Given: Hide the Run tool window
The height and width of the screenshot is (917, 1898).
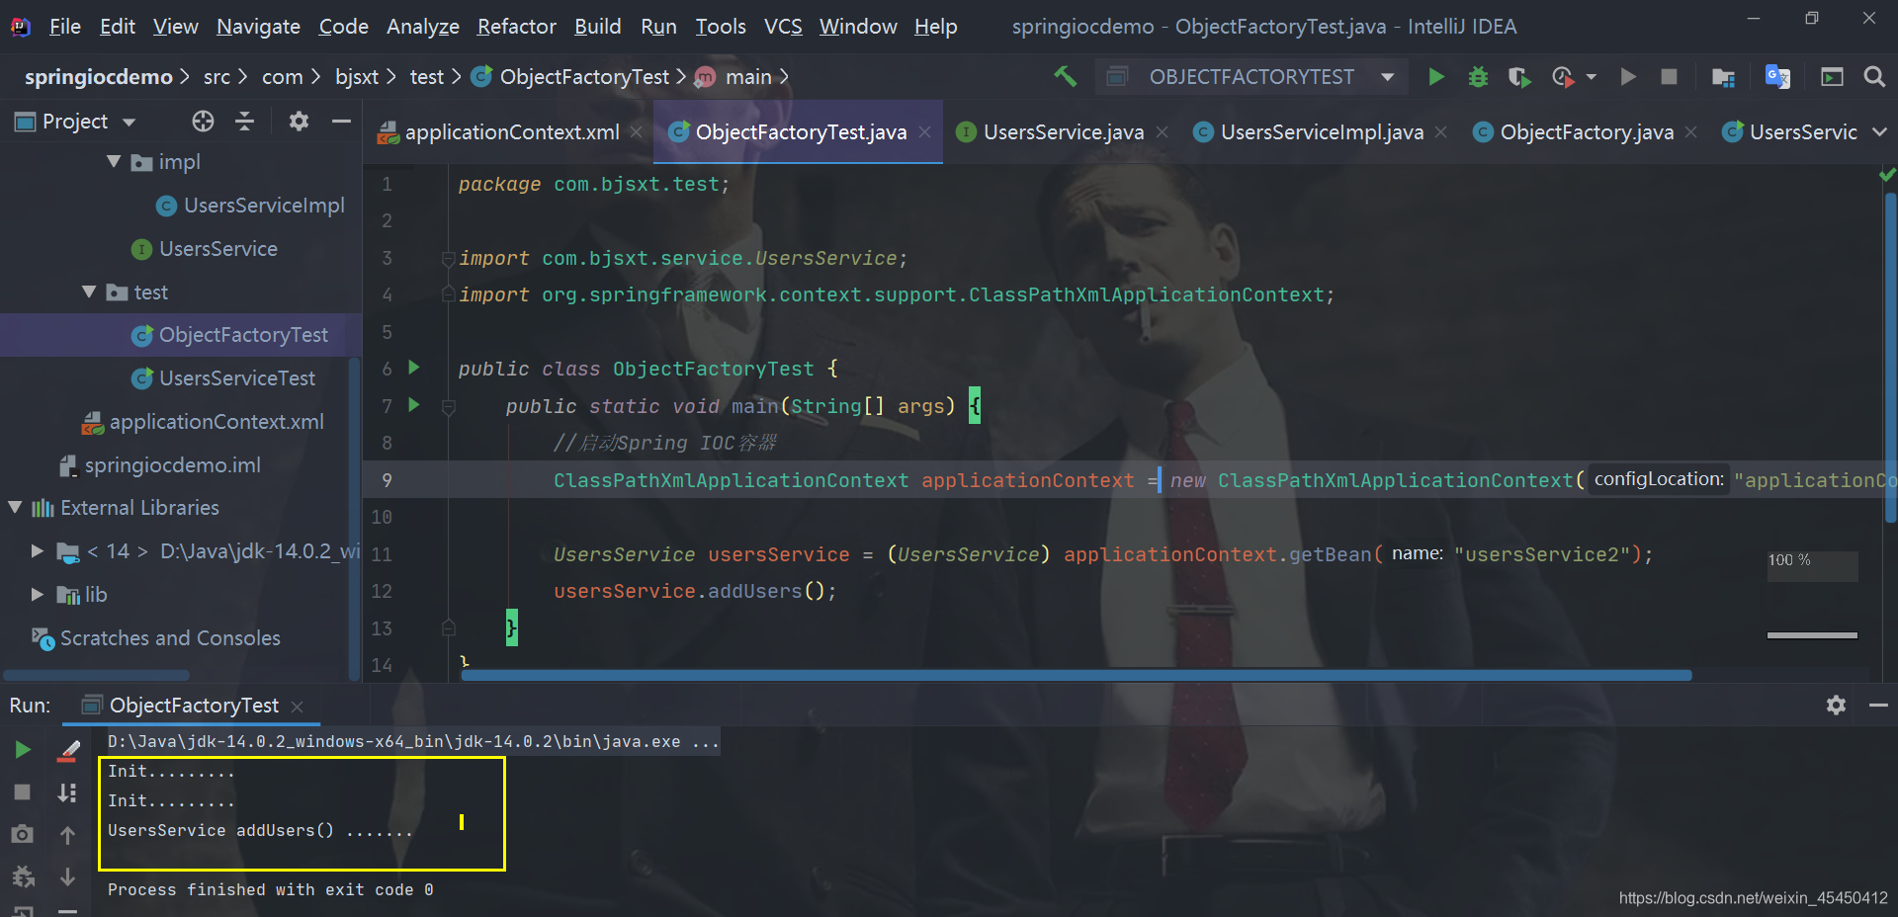Looking at the screenshot, I should (1878, 705).
